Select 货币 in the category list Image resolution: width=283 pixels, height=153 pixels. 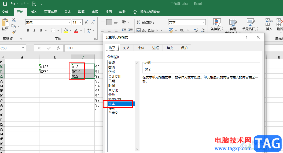121,72
